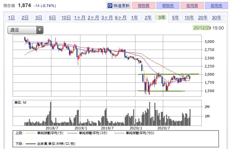This screenshot has height=149, width=231.
Task: Switch to the 5年 period tab
Action: tap(175, 18)
